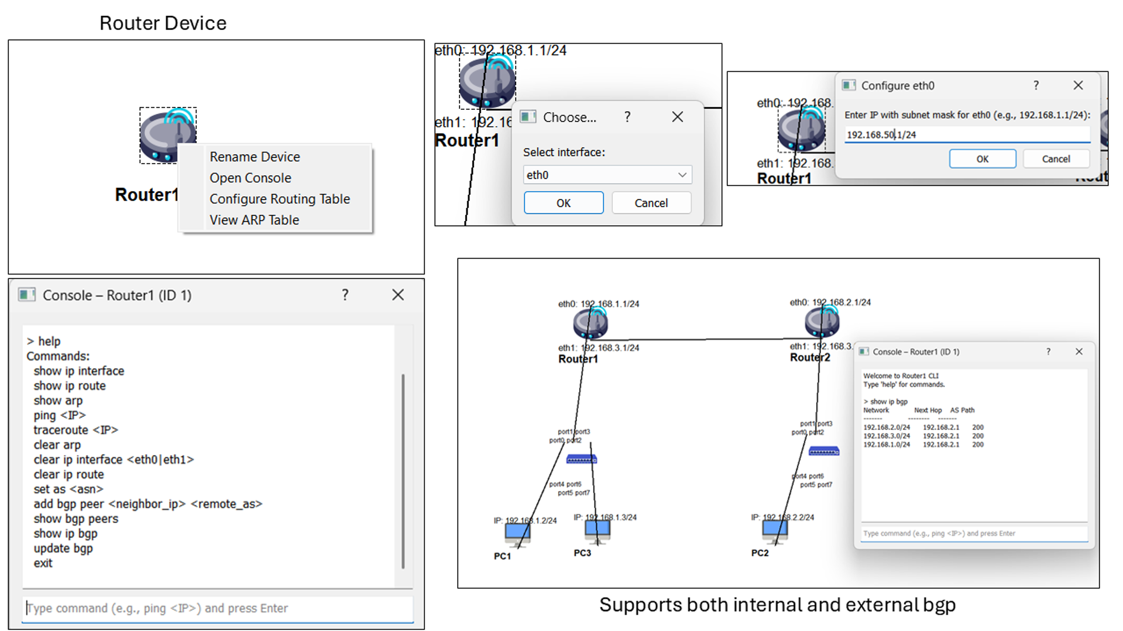Select the Router1 icon beside the context menu

[x=168, y=135]
